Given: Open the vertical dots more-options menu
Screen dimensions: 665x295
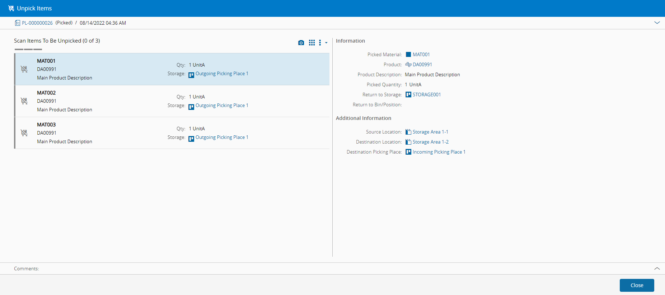Looking at the screenshot, I should 320,43.
